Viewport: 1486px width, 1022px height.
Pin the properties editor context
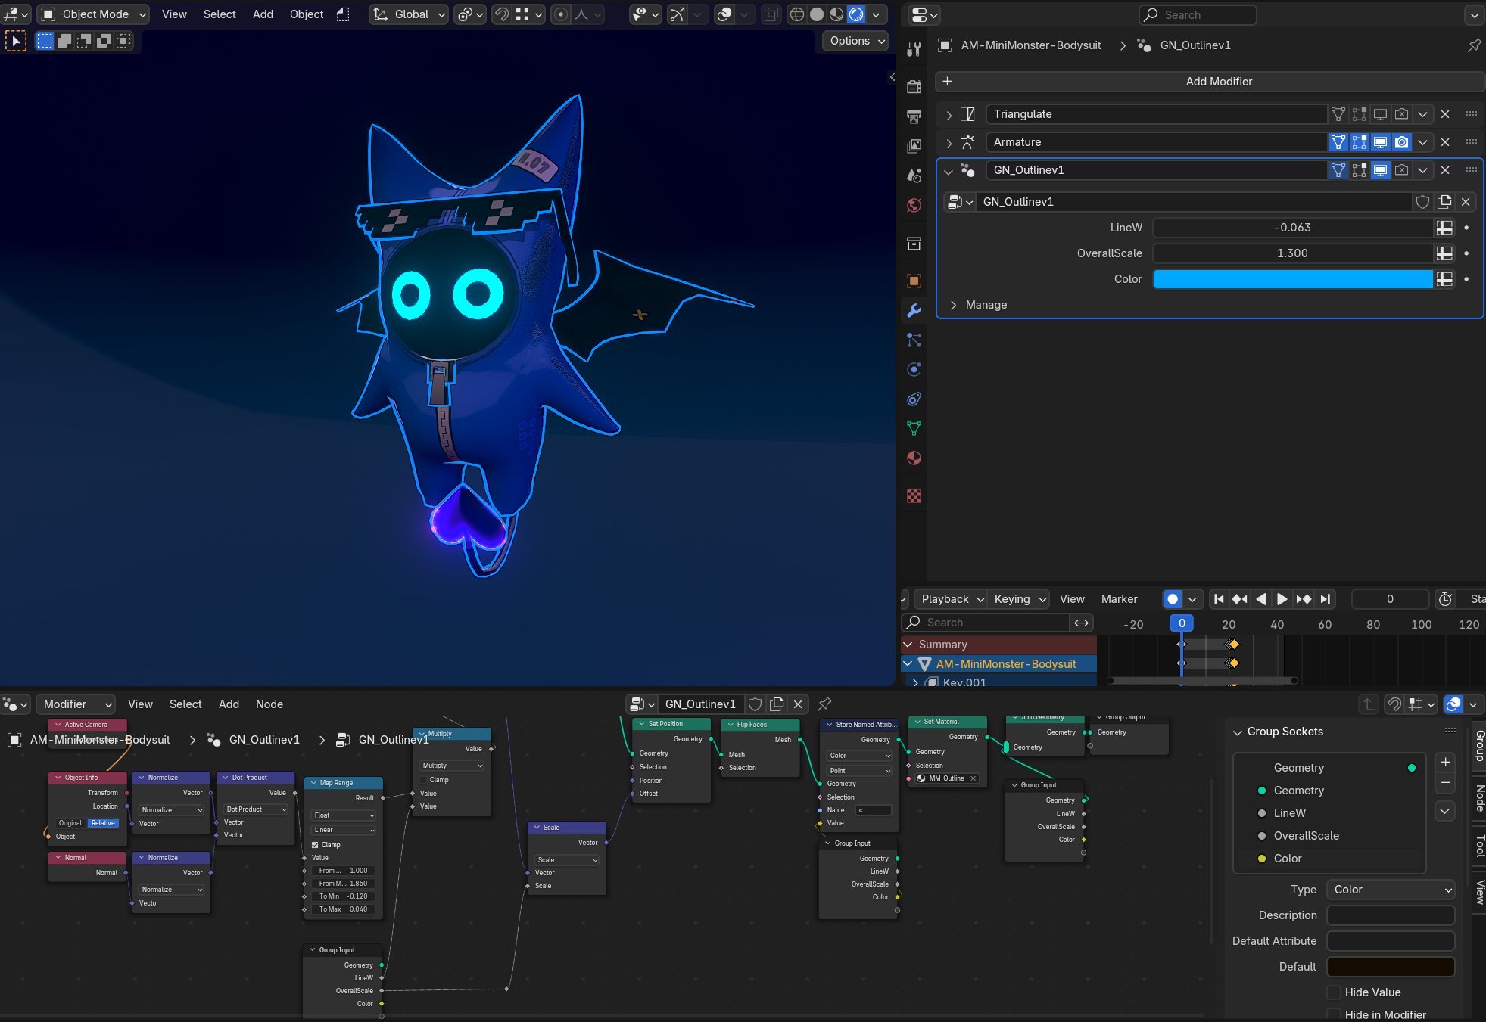(1474, 45)
